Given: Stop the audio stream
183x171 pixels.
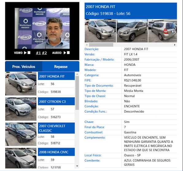Looking at the screenshot, I should 68,53.
